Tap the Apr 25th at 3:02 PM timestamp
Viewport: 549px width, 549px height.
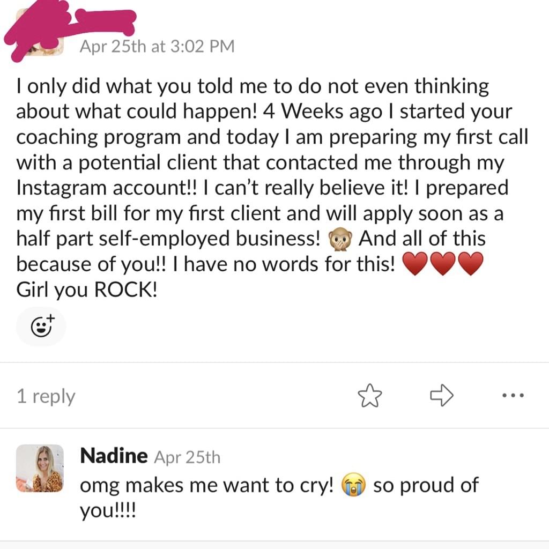[x=157, y=46]
